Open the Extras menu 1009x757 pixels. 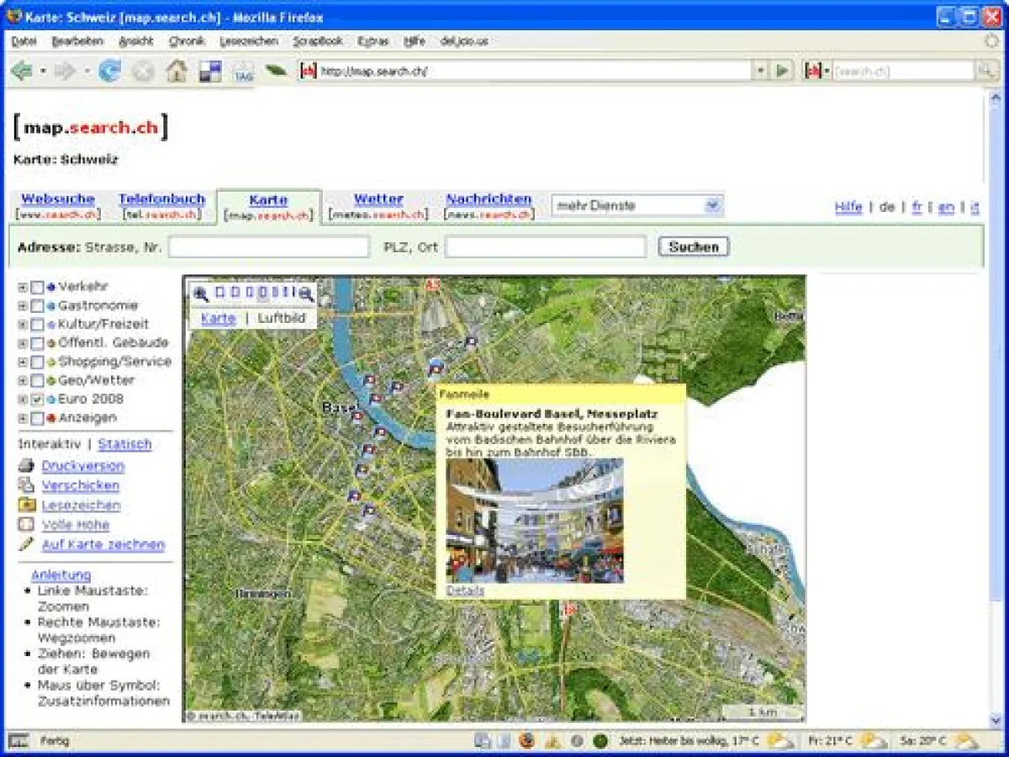372,41
